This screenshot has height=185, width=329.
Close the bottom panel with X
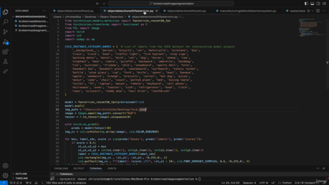tap(324, 169)
